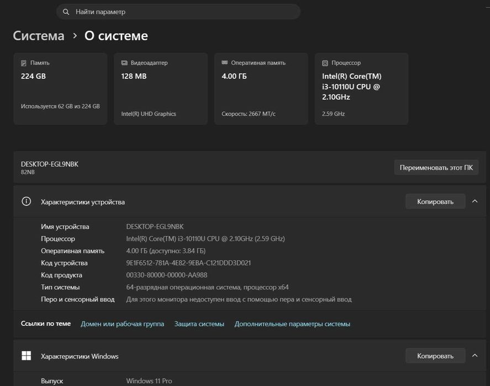Click the Тип системы label
Screen dimensions: 490x386
tap(60, 287)
